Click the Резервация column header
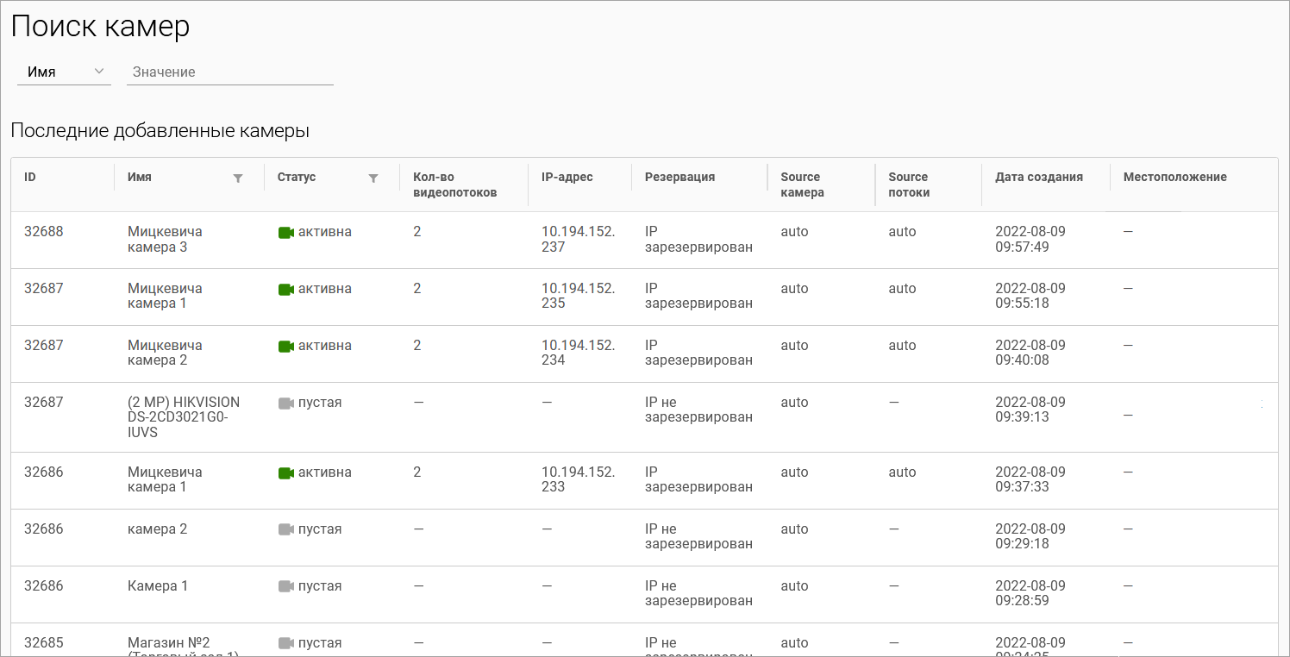 (x=679, y=177)
